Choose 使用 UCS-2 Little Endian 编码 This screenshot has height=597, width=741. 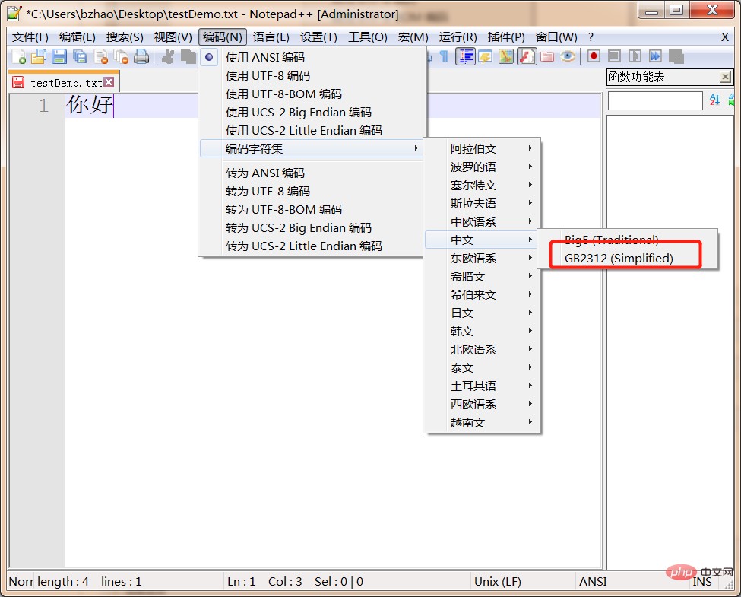(x=312, y=131)
